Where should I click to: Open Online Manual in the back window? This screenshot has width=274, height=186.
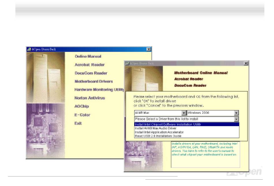click(88, 56)
